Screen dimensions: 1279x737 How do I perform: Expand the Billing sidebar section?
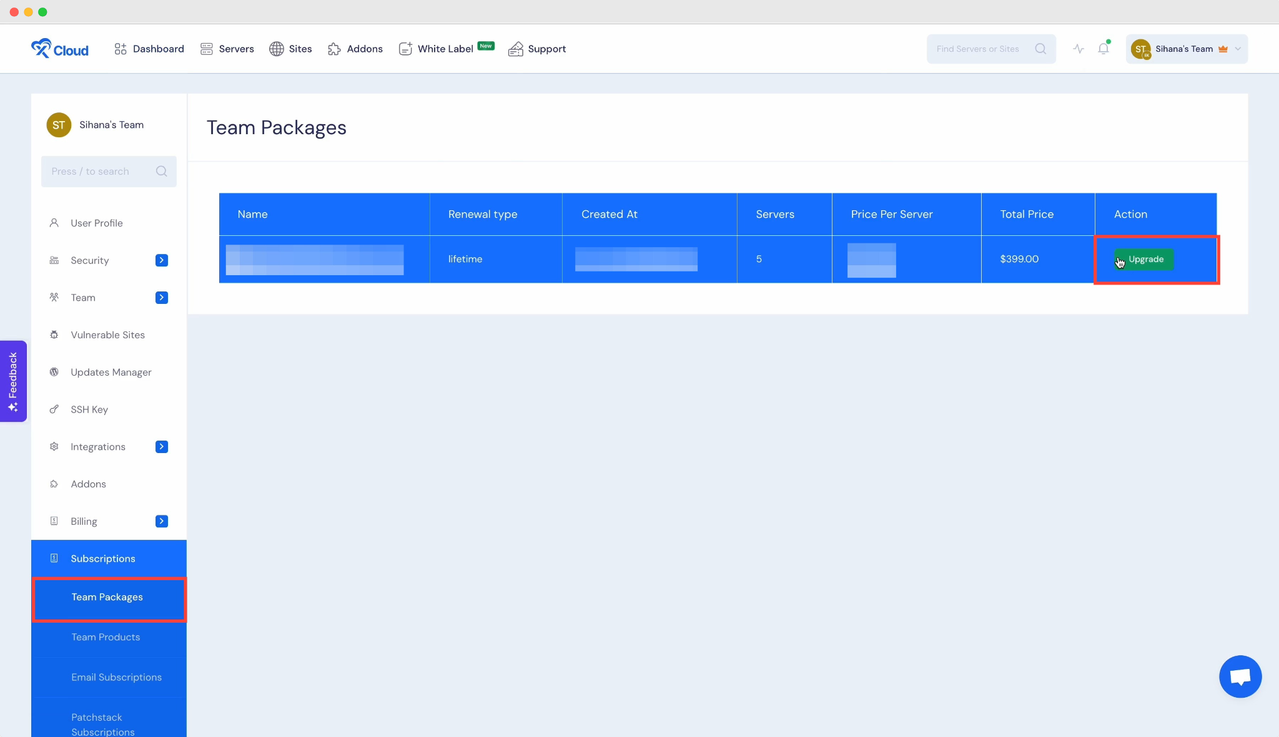[x=161, y=521]
